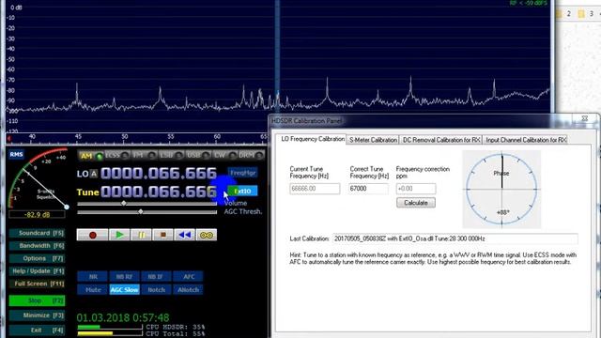601x338 pixels.
Task: Open DC Removal Calibration for RX tab
Action: tap(441, 140)
